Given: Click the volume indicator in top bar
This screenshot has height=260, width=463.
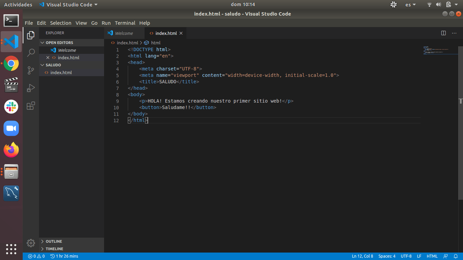Looking at the screenshot, I should [x=438, y=4].
